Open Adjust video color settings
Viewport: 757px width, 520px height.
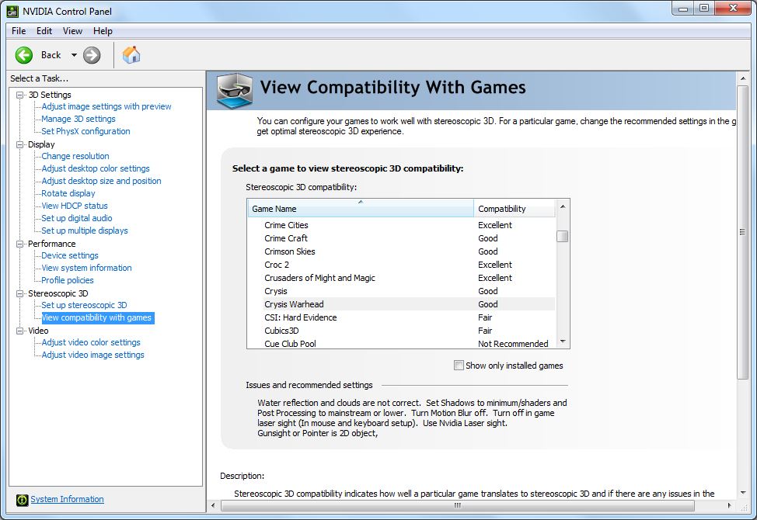pyautogui.click(x=91, y=342)
